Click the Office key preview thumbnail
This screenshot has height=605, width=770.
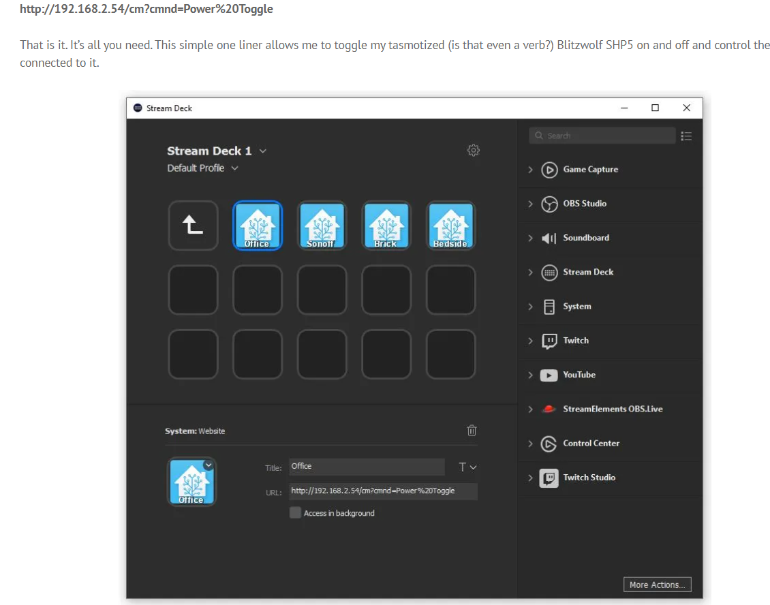191,482
